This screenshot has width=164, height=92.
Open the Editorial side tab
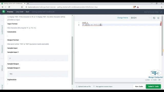(2, 68)
